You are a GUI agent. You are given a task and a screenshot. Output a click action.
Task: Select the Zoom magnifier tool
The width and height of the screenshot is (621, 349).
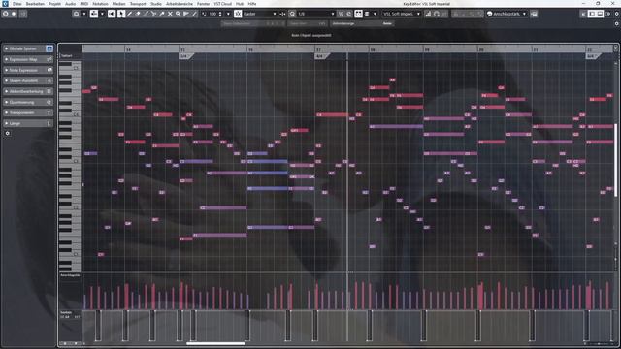[178, 14]
